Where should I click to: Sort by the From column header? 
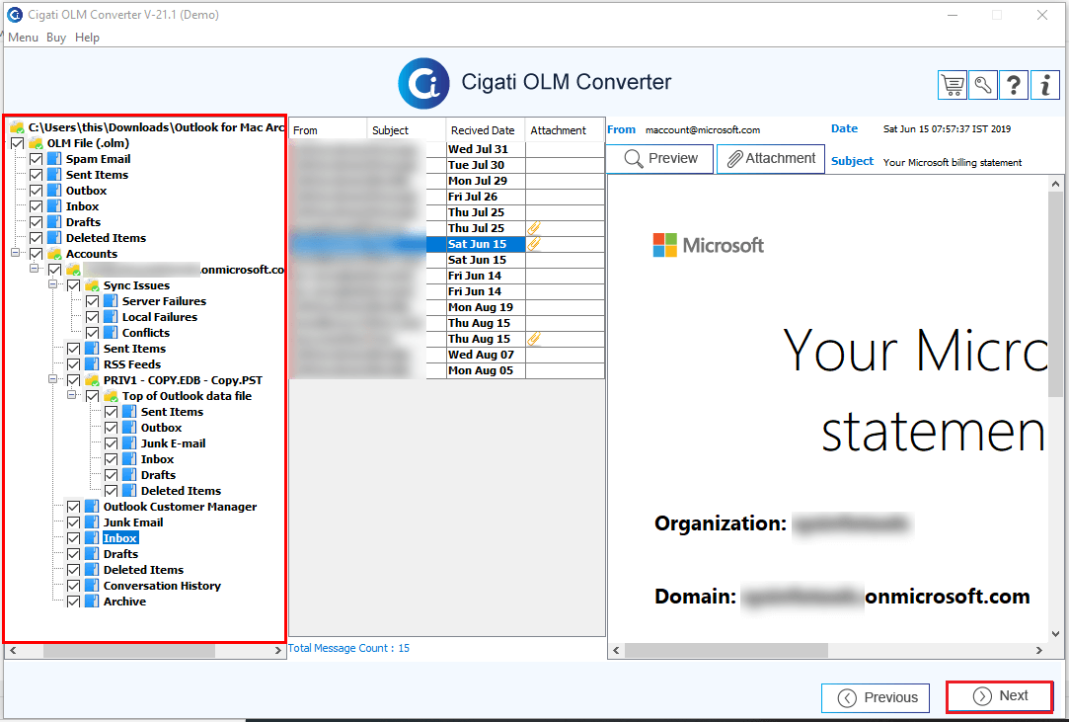(x=328, y=129)
